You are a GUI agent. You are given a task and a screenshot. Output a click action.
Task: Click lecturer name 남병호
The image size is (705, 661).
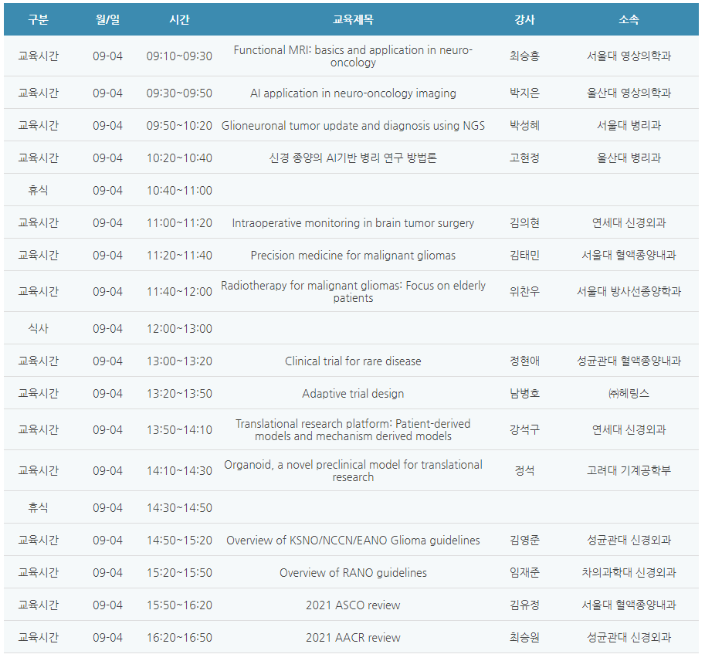coord(524,394)
